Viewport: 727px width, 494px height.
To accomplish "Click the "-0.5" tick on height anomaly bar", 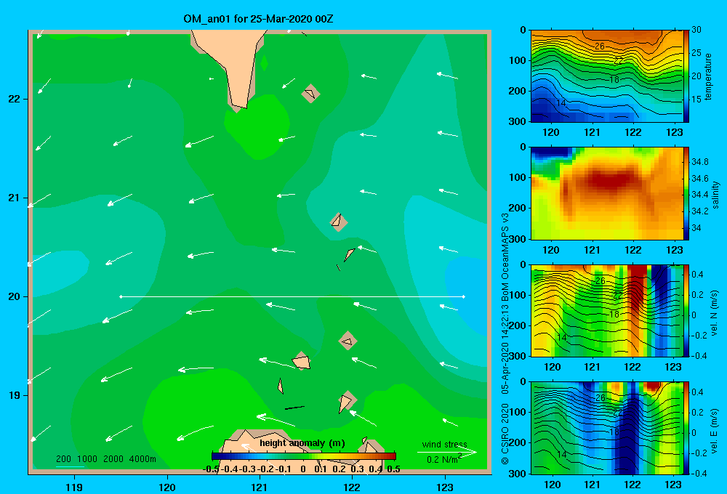I will click(211, 469).
